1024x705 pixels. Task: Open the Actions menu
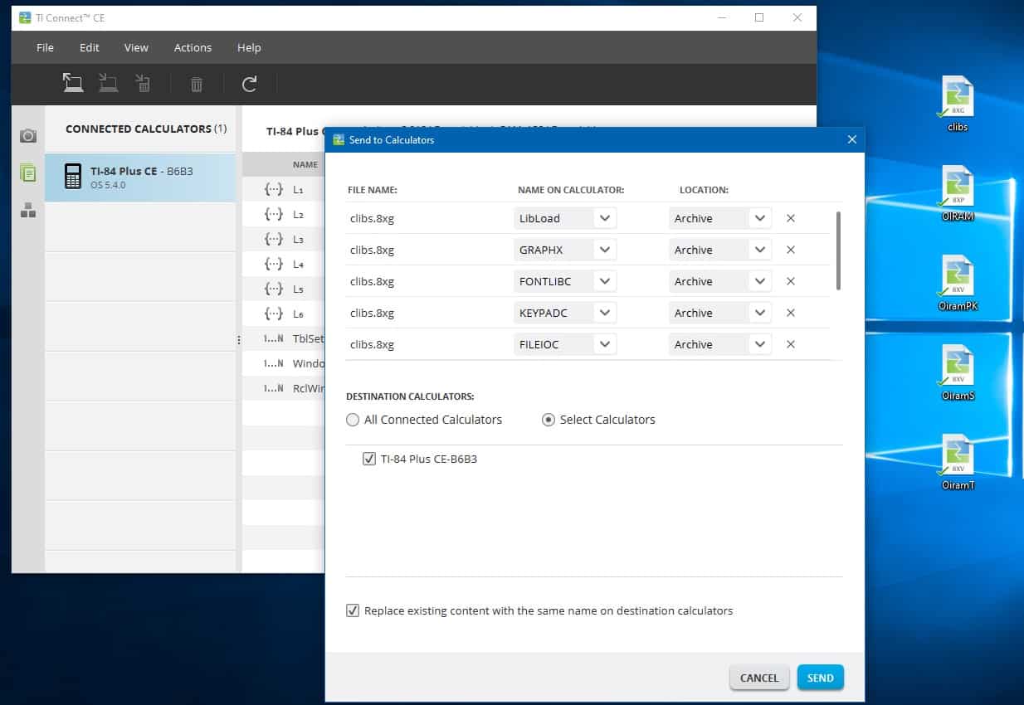193,47
